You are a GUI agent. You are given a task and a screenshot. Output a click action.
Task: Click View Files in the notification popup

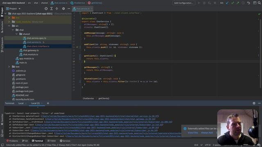pos(193,133)
